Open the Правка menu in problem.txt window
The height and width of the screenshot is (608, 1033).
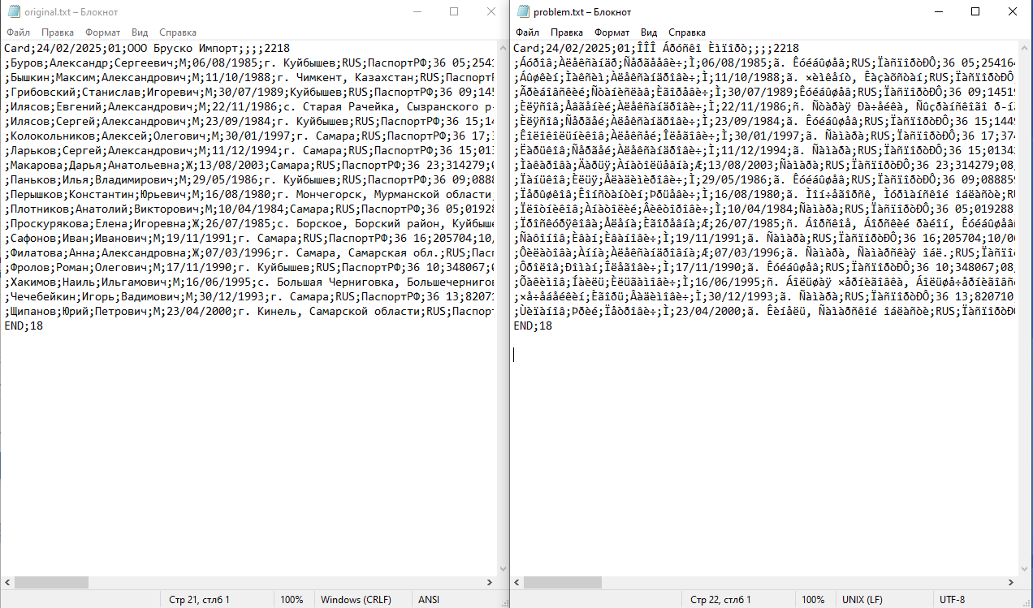click(x=566, y=32)
